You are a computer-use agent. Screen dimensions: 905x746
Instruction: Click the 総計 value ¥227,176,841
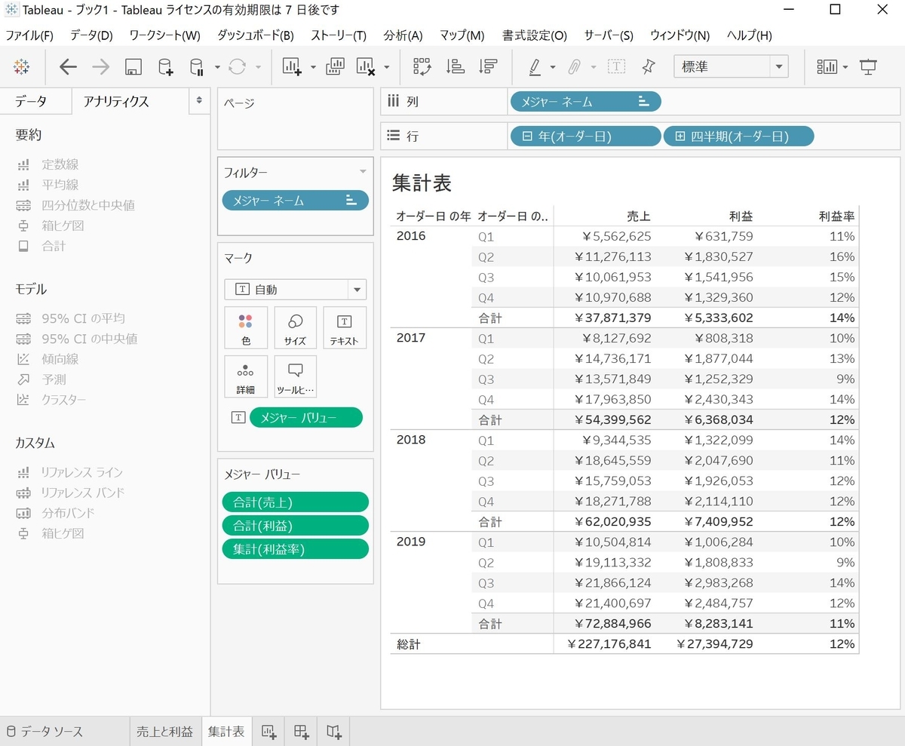tap(611, 644)
